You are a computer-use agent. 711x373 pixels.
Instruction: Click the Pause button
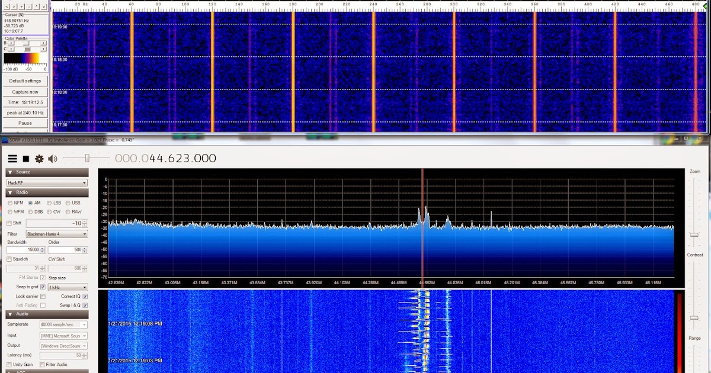[x=25, y=123]
